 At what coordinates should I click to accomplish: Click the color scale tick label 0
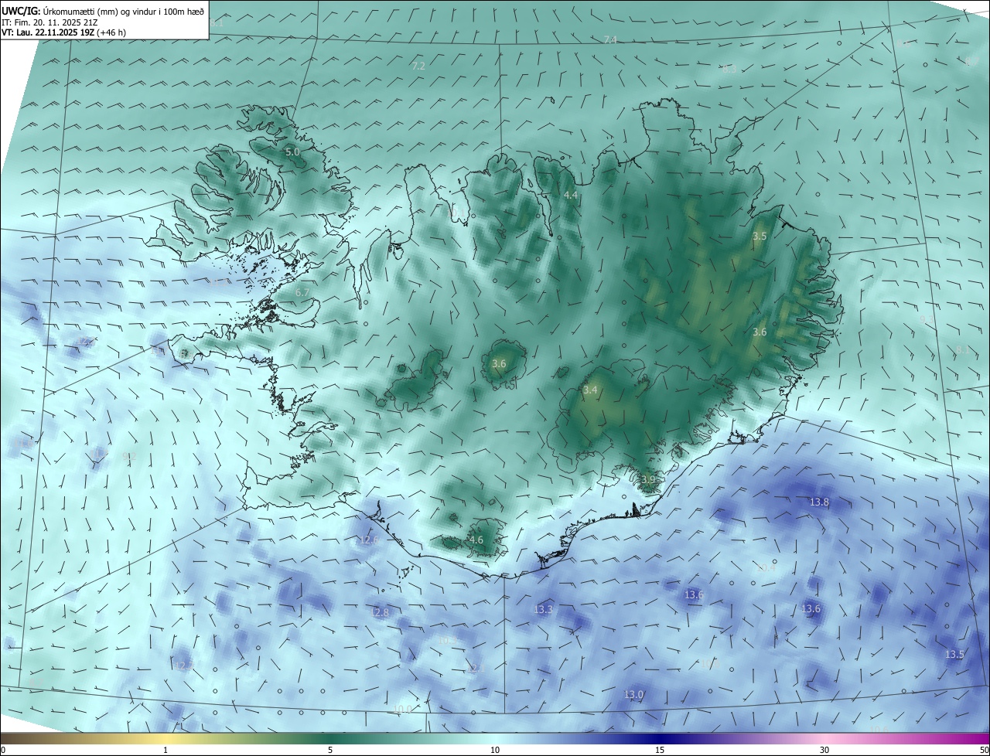coord(3,751)
